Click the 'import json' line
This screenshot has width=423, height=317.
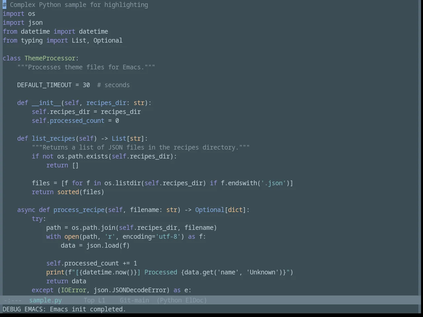[22, 22]
